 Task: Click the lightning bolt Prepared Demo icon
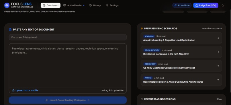[142, 28]
